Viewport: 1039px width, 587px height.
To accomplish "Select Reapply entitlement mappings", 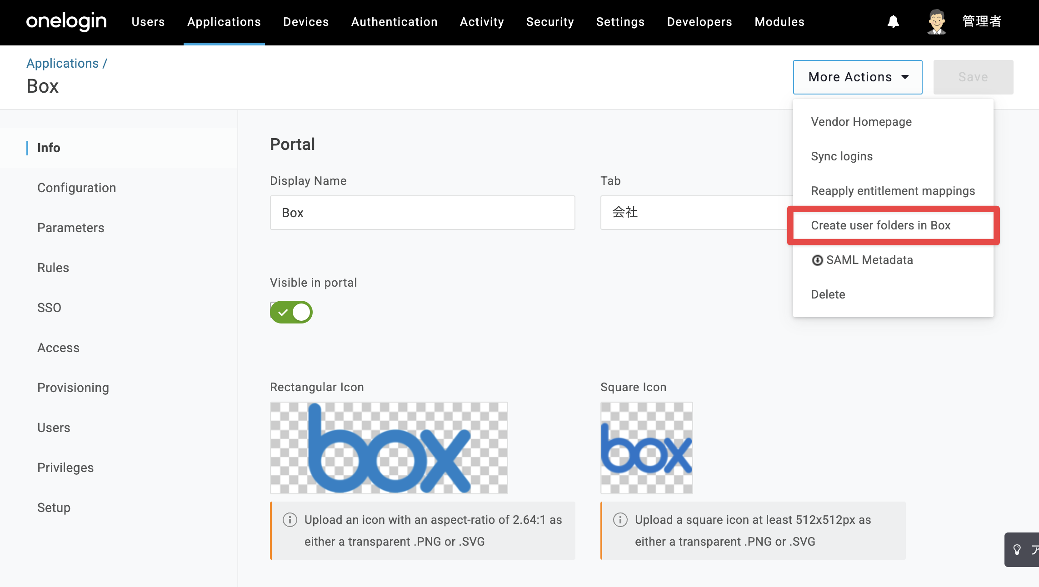I will point(893,191).
